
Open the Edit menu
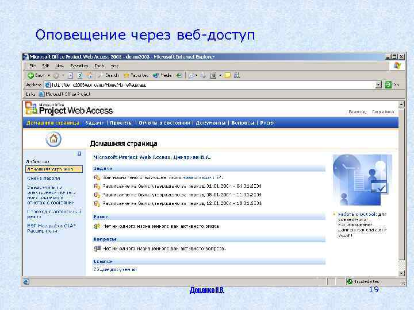click(46, 66)
